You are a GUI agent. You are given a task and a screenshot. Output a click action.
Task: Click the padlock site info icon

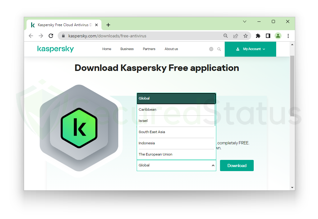63,36
